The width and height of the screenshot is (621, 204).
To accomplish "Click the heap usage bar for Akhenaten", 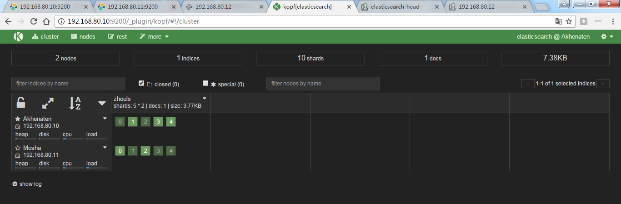I will 26,139.
